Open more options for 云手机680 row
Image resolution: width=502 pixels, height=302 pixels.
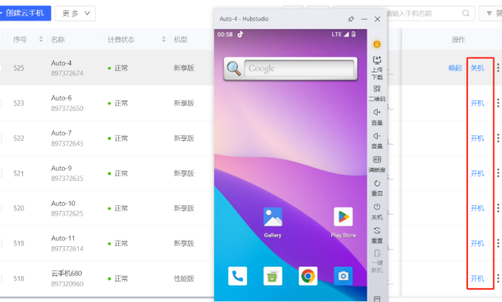pos(498,278)
